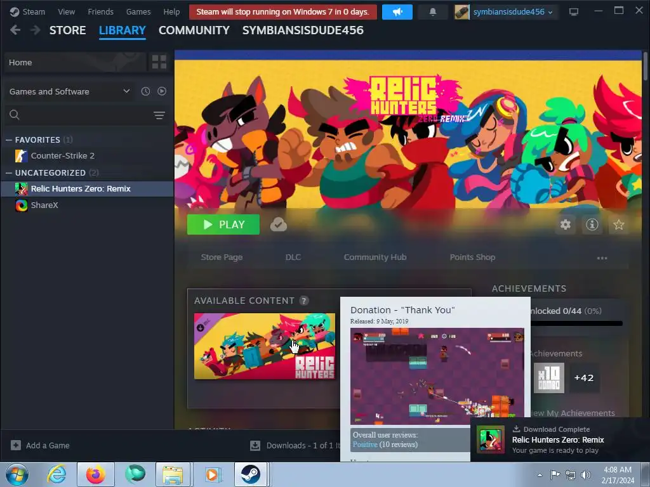The image size is (650, 487).
Task: Click the Relic Hunters DLC thumbnail
Action: tap(265, 346)
